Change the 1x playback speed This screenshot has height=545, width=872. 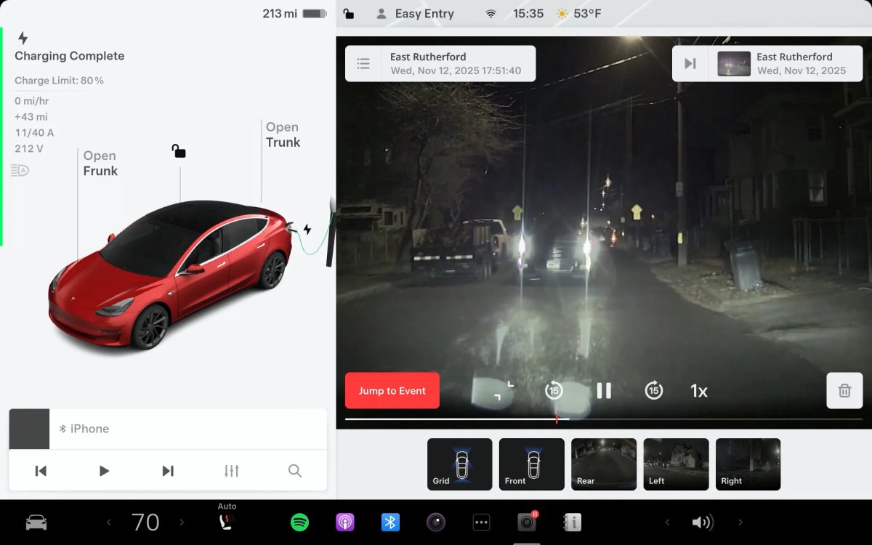tap(698, 391)
